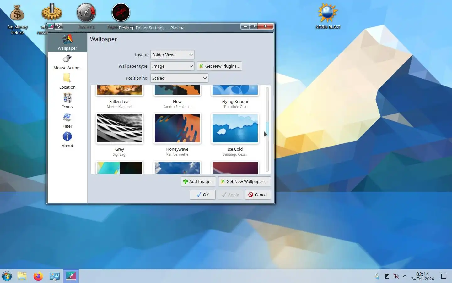Select the Honeywave wallpaper thumbnail
Screen dimensions: 452x283
tap(177, 128)
